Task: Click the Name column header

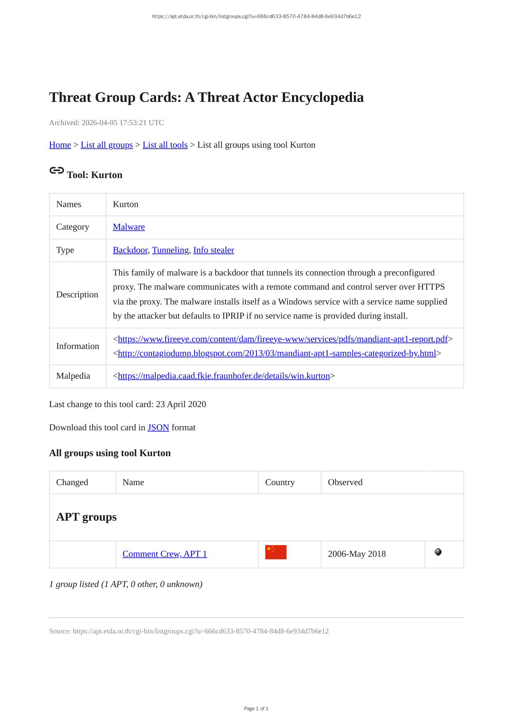Action: point(133,482)
